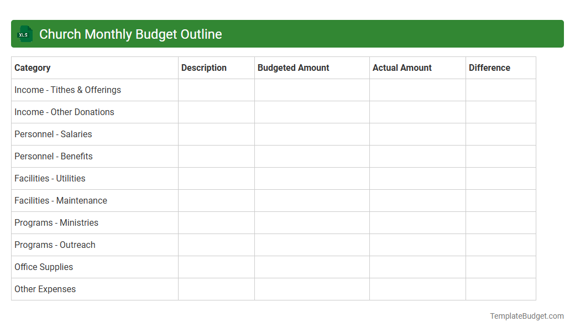
Task: Select the Income - Tithes & Offerings row
Action: pyautogui.click(x=67, y=90)
